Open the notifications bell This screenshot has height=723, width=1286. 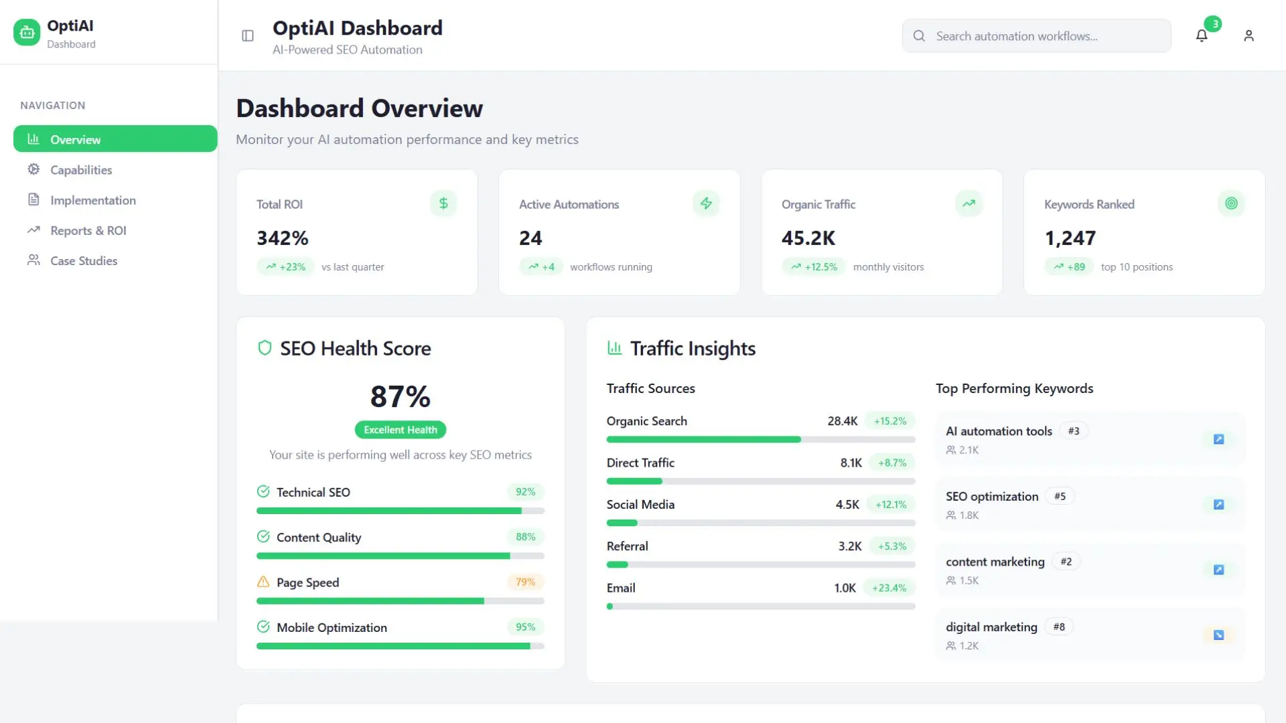(1202, 35)
